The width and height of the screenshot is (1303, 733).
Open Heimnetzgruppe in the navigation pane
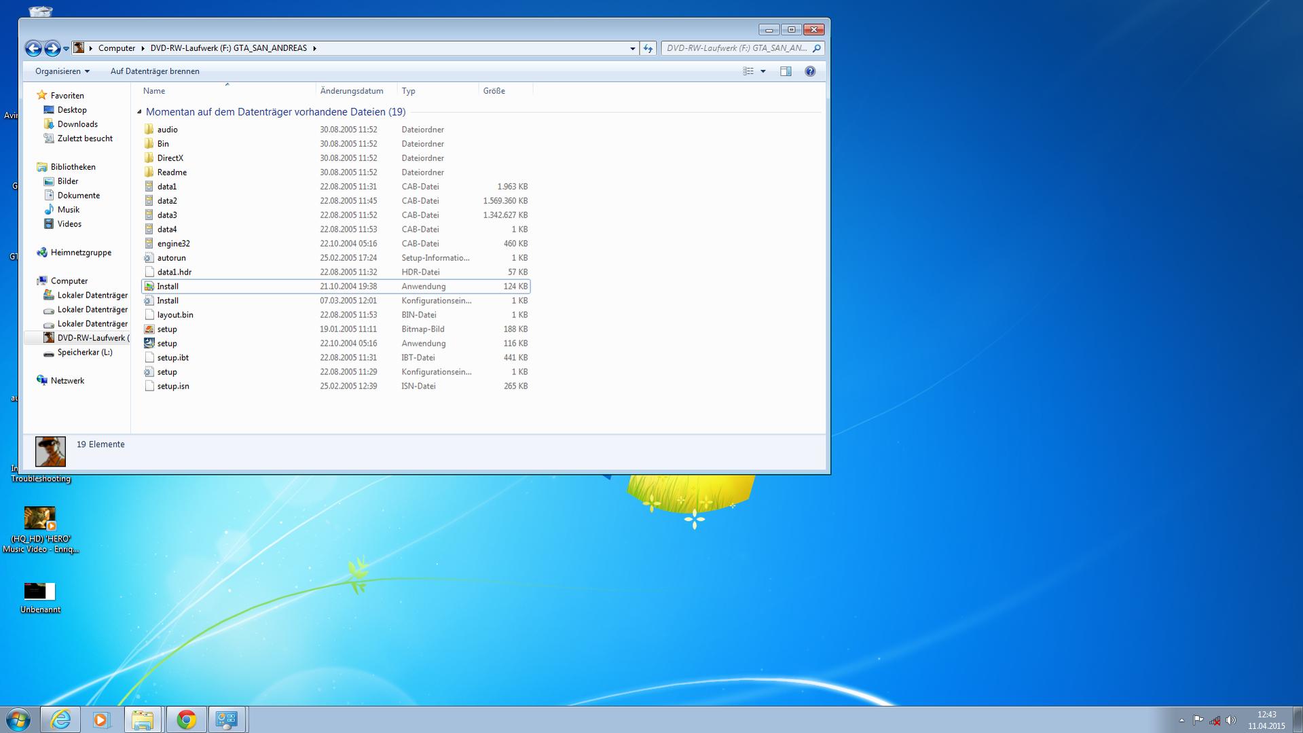[81, 253]
